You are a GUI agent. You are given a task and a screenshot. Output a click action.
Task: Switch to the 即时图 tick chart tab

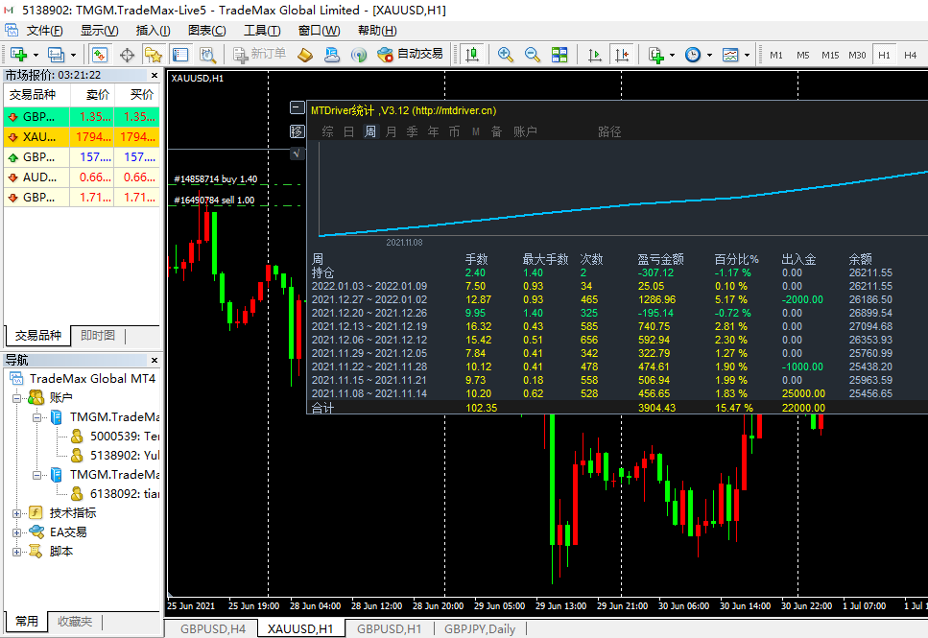[98, 336]
